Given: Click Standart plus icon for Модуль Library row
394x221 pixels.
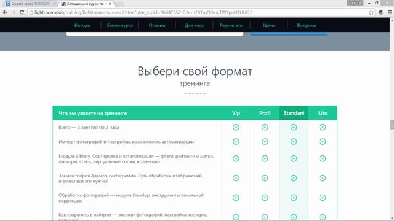Looking at the screenshot, I should 294,158.
